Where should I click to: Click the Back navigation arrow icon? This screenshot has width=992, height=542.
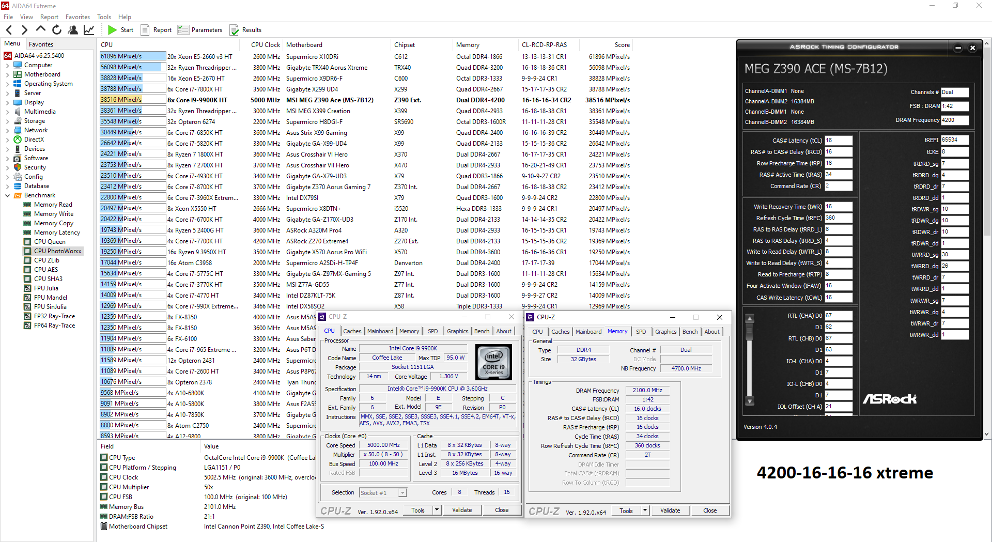(x=9, y=30)
